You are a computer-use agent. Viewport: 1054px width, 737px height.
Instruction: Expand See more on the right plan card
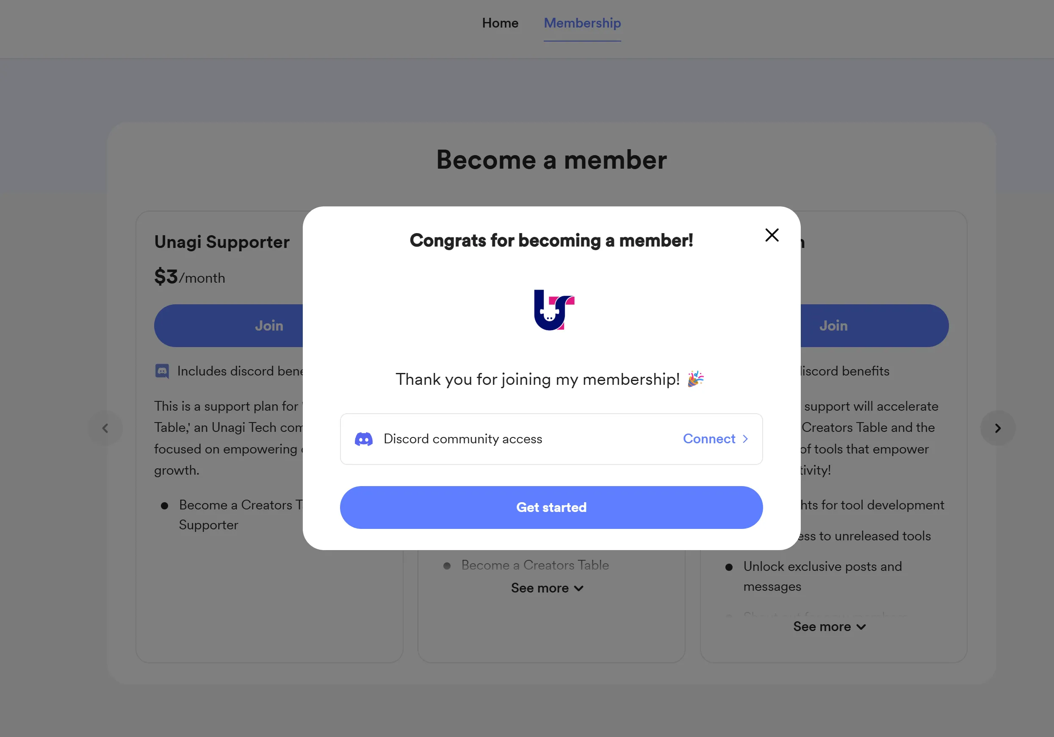click(x=829, y=627)
